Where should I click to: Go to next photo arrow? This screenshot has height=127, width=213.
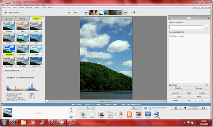pos(125,12)
